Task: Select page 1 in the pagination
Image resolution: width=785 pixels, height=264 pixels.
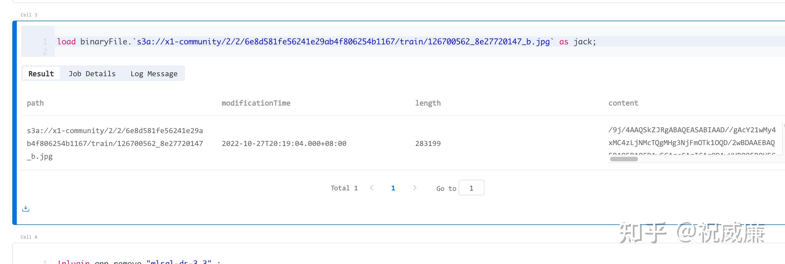Action: pos(393,188)
